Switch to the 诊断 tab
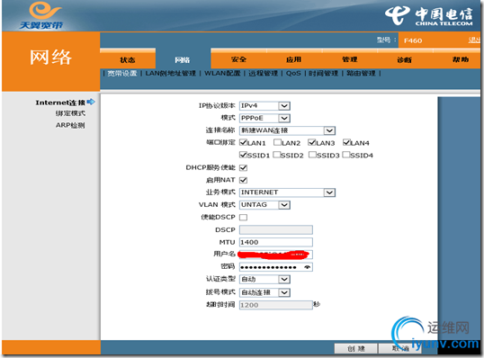Viewport: 484px width, 358px height. tap(404, 58)
